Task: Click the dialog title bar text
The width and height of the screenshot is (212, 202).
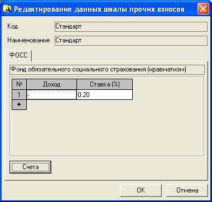Action: click(99, 9)
